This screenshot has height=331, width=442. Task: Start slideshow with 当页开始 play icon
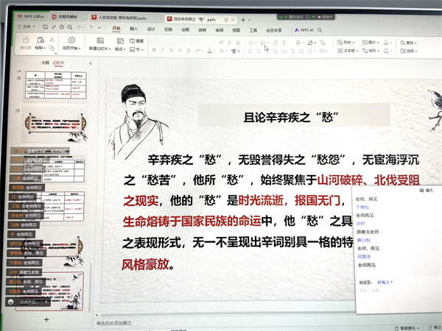71,40
